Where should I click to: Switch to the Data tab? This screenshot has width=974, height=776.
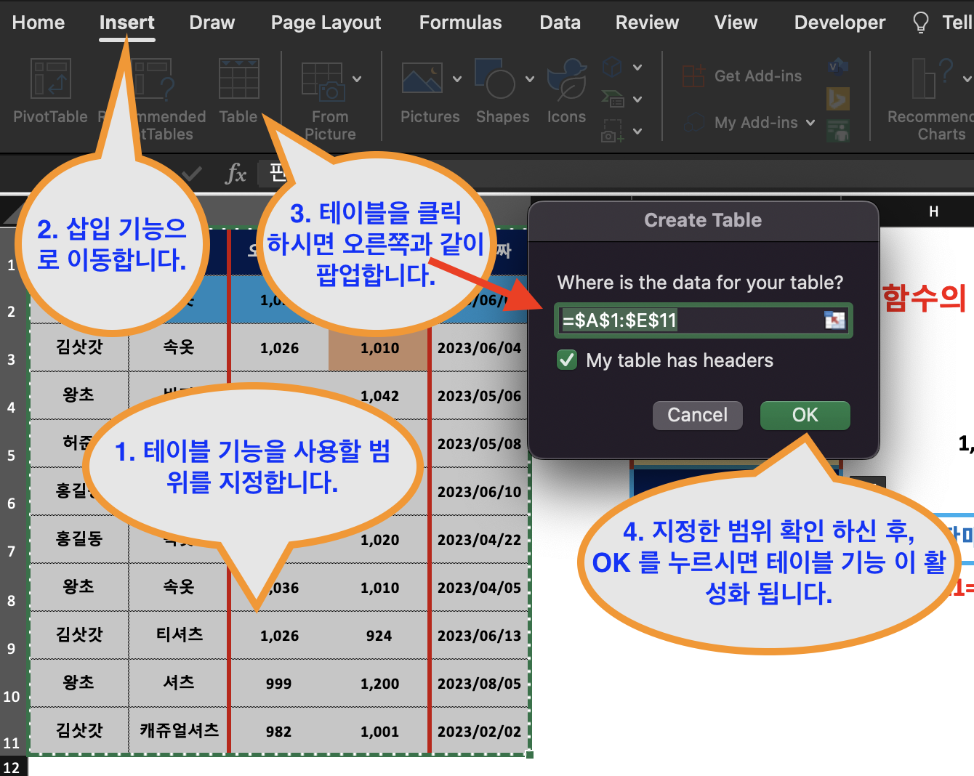pos(560,23)
